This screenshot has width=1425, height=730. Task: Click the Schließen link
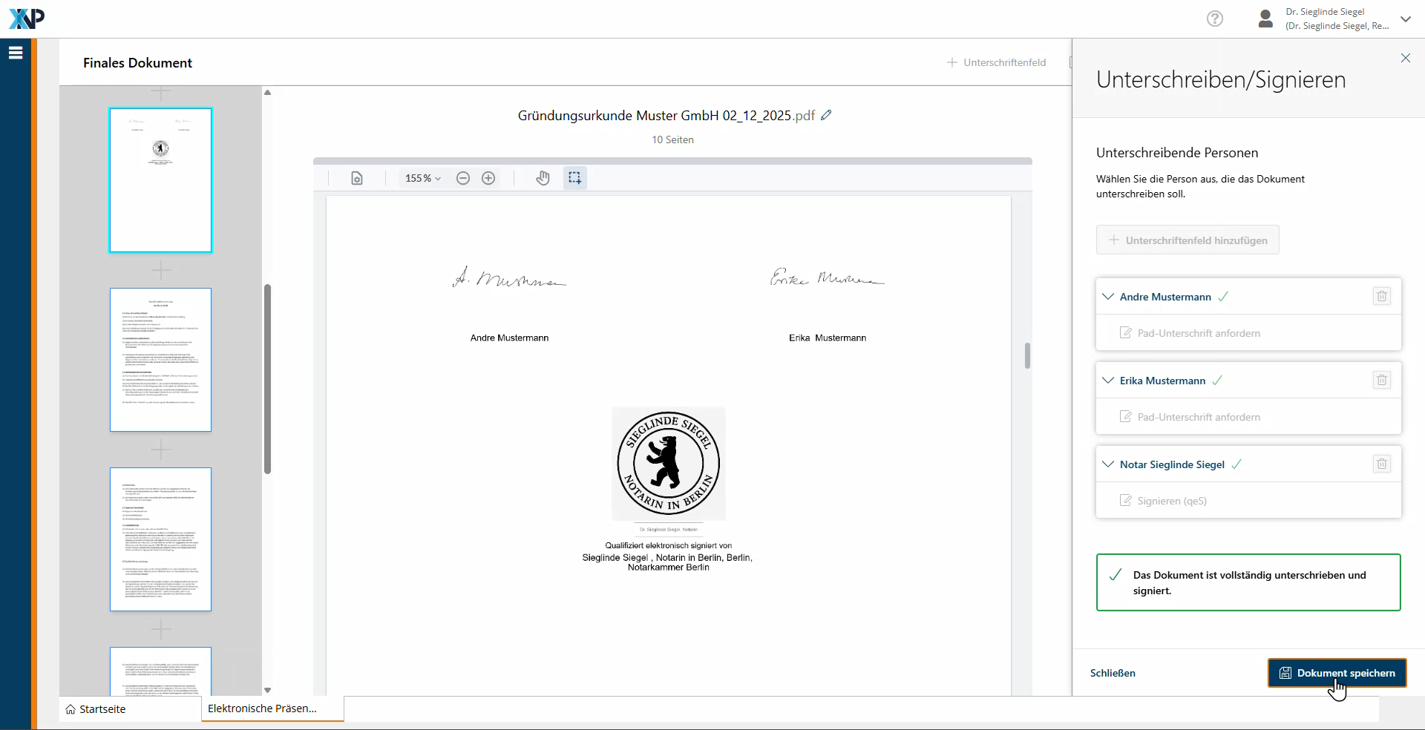[1112, 673]
